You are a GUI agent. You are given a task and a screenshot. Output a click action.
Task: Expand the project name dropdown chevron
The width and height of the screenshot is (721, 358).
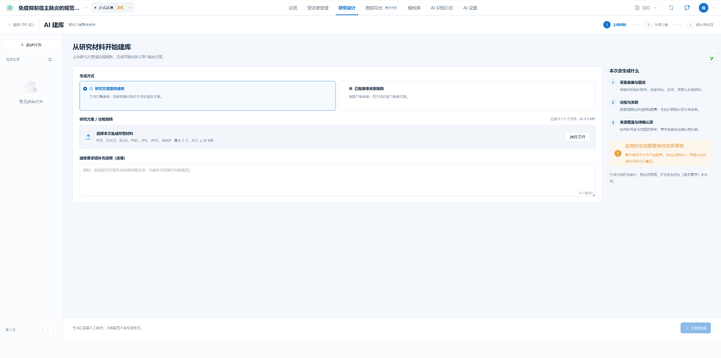click(86, 8)
